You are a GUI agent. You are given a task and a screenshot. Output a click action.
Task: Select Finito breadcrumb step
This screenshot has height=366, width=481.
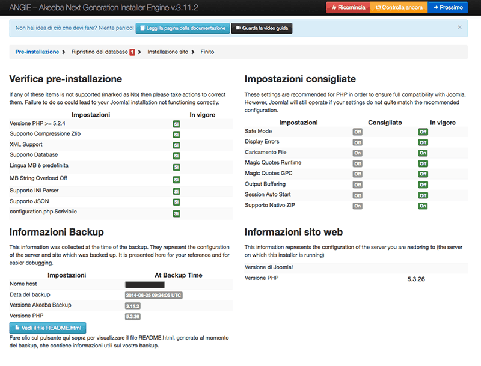click(207, 52)
